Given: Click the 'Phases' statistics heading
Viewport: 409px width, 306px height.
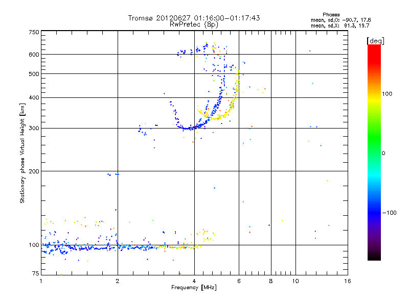Looking at the screenshot, I should pos(331,15).
